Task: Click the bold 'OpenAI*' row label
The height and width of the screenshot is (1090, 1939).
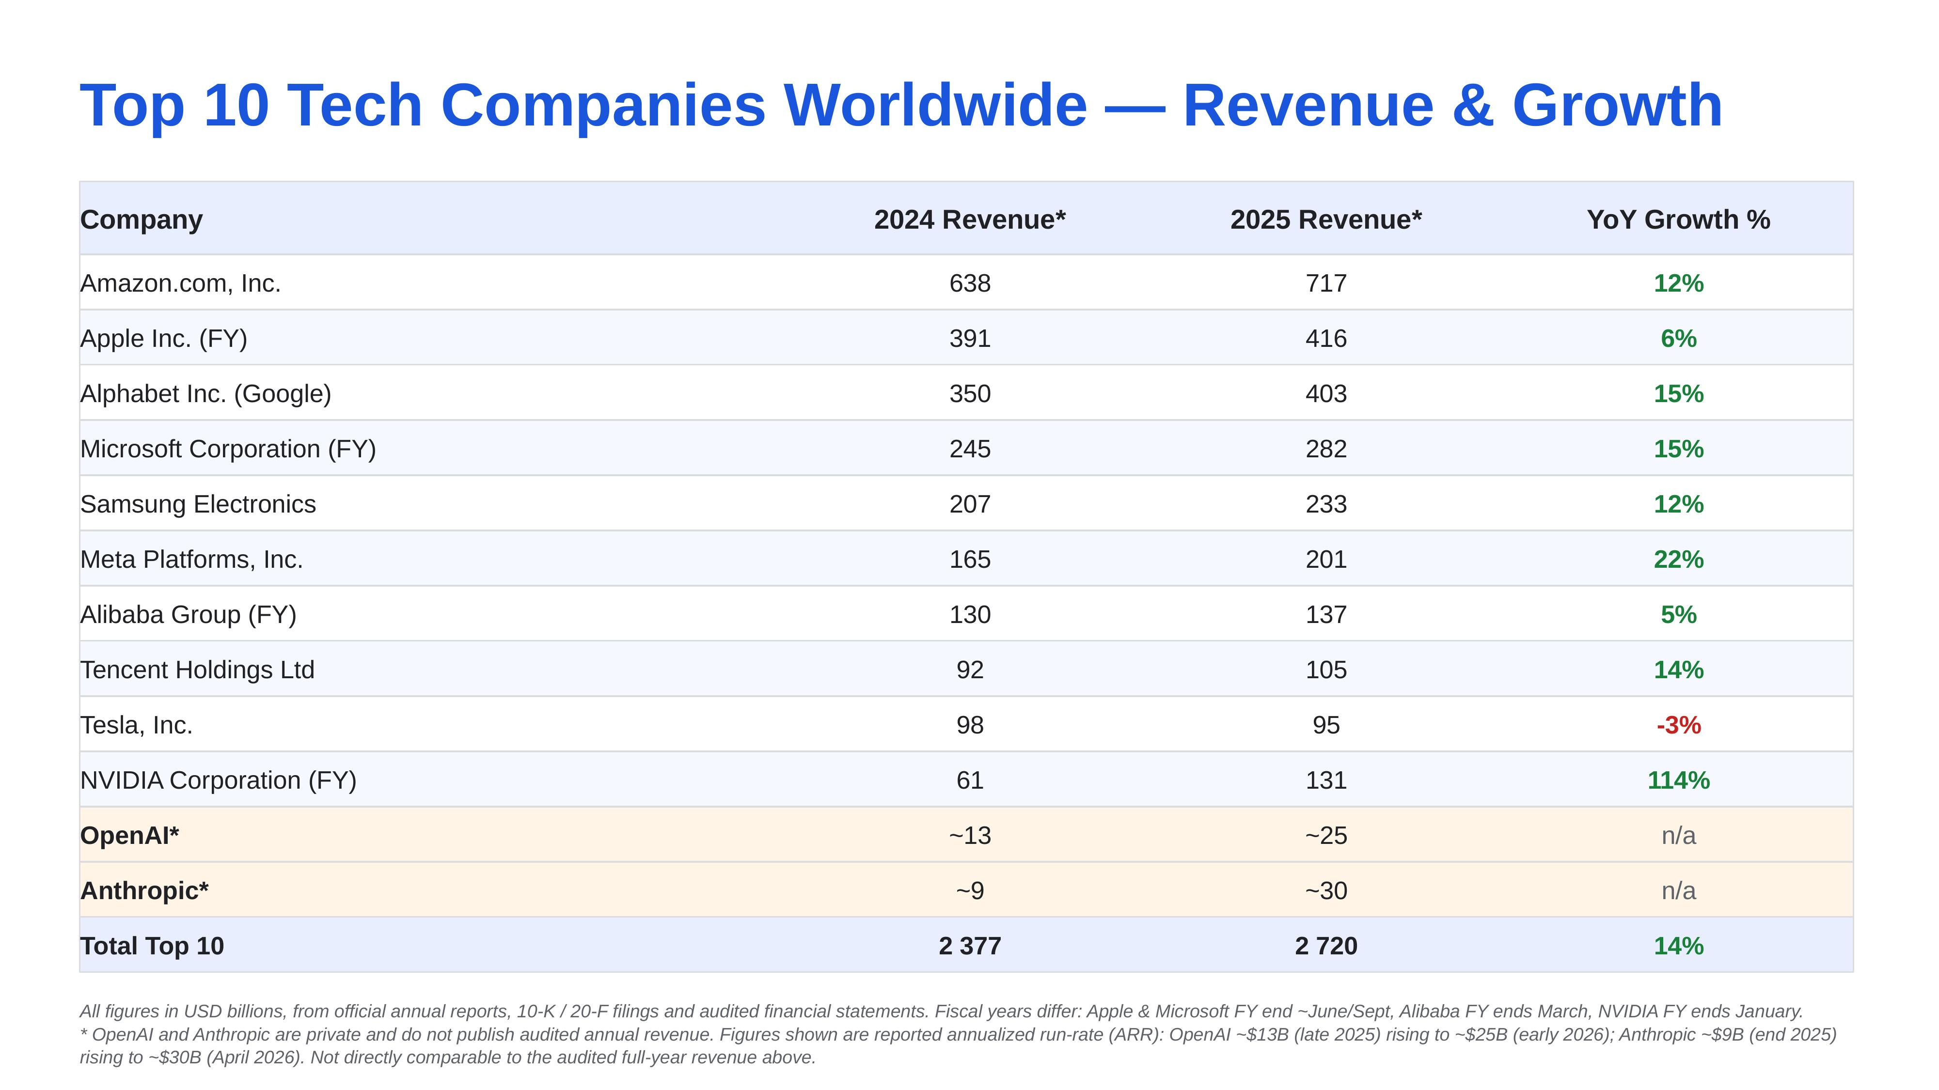Action: 129,835
